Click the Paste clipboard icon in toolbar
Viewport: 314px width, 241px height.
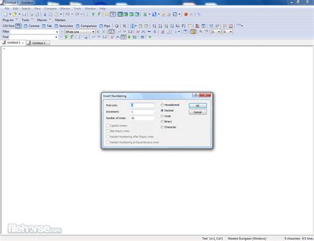pos(56,14)
